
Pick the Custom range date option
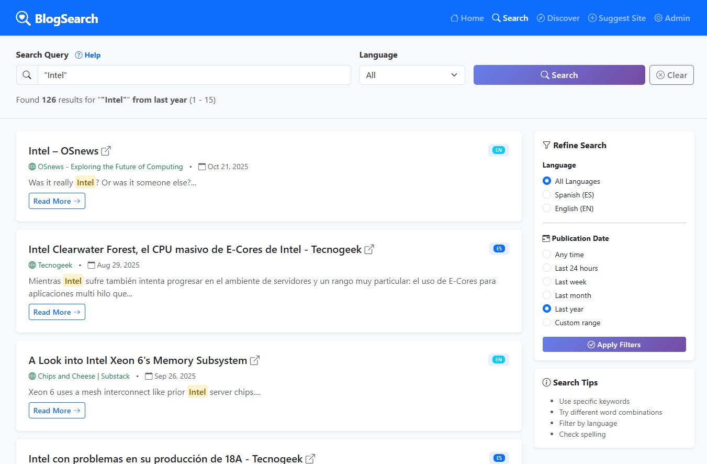pos(547,323)
